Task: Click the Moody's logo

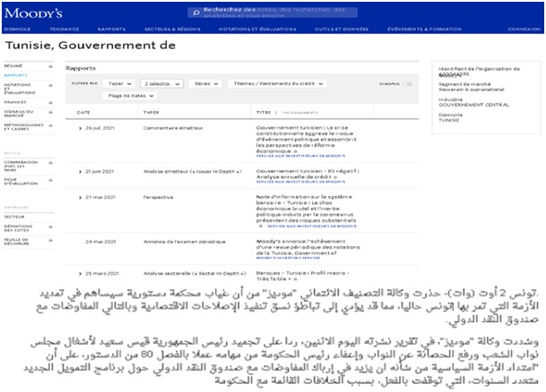Action: pyautogui.click(x=33, y=13)
